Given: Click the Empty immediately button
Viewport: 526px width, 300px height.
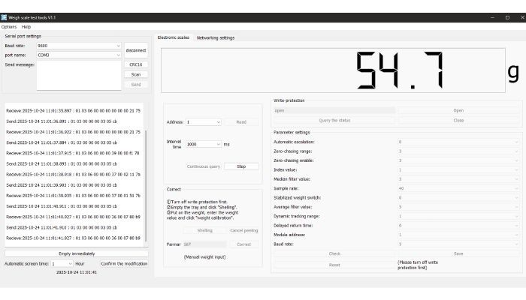Looking at the screenshot, I should click(x=77, y=253).
